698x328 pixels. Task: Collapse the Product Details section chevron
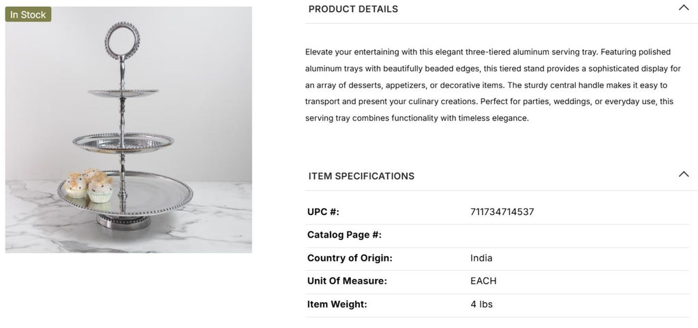click(x=684, y=7)
